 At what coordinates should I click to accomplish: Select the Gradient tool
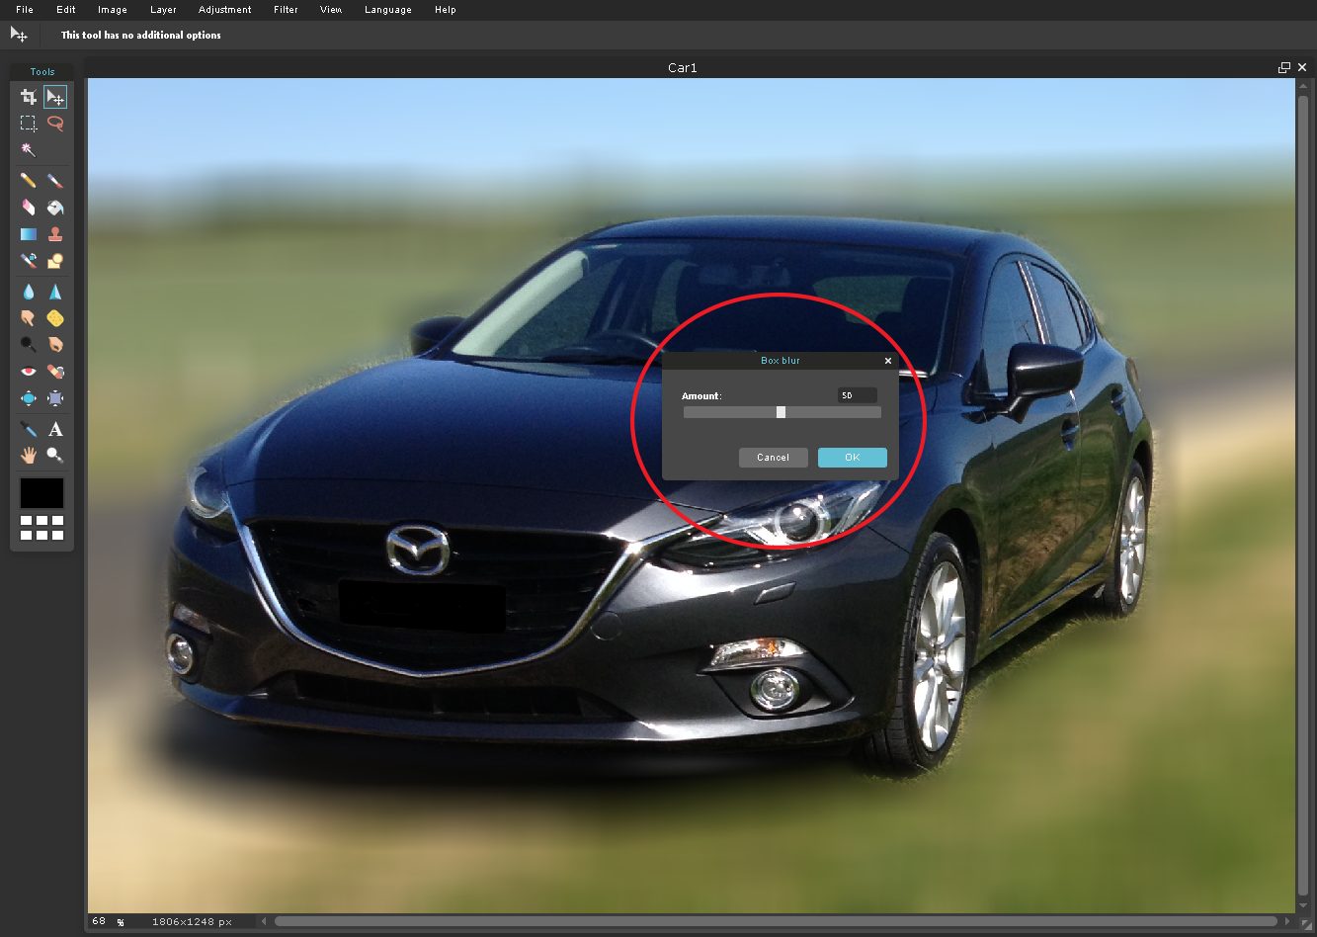[29, 234]
